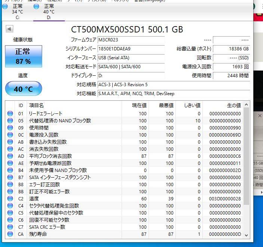Screen dimensions: 263x247
Task: Click the 項目名 column header
Action: click(74, 105)
